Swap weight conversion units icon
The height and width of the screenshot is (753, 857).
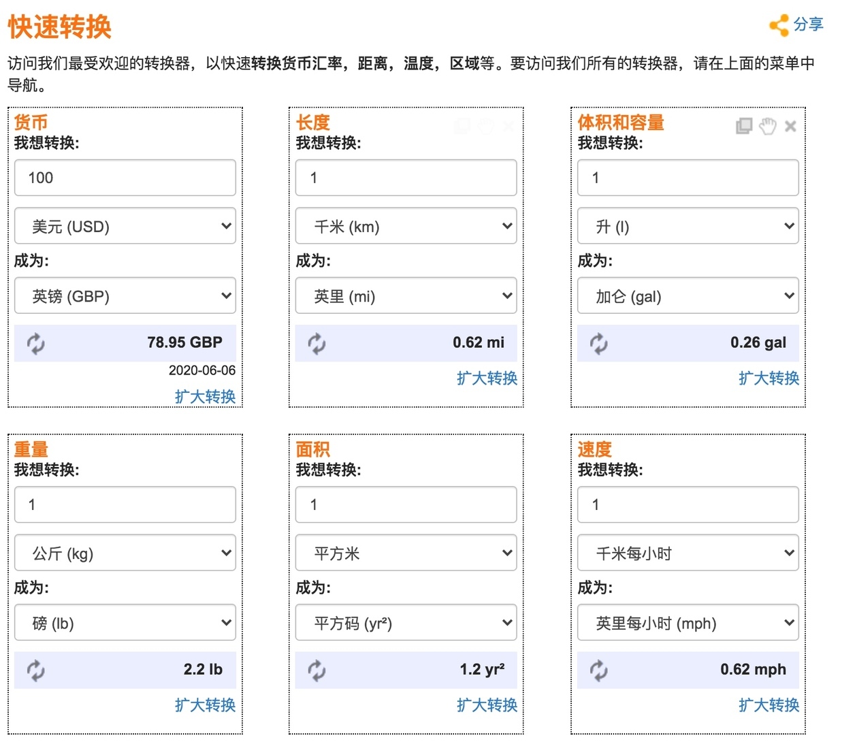[x=36, y=670]
